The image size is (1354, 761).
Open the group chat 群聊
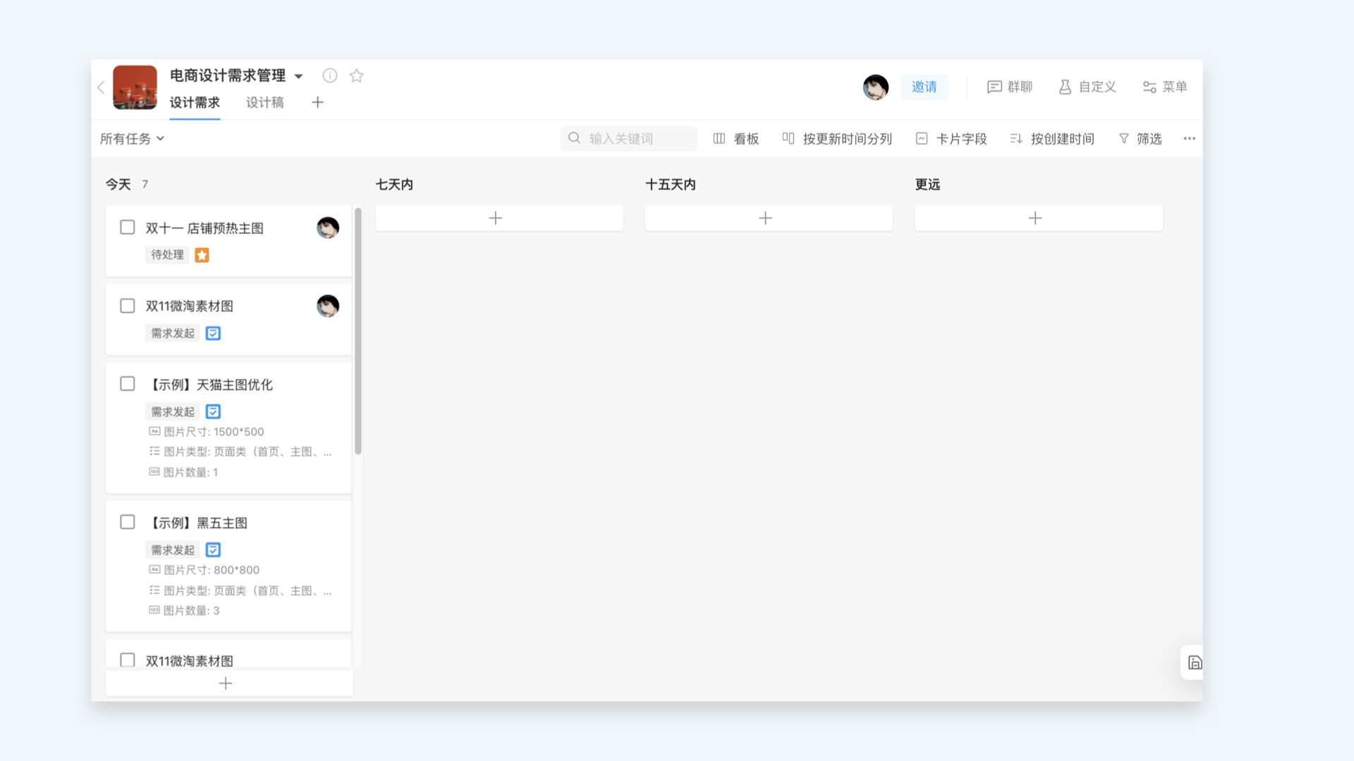pyautogui.click(x=1009, y=87)
